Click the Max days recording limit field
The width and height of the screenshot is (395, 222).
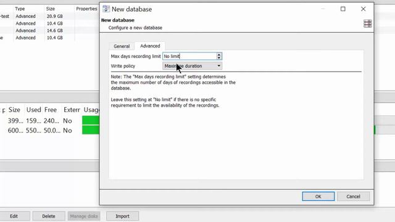click(x=189, y=56)
